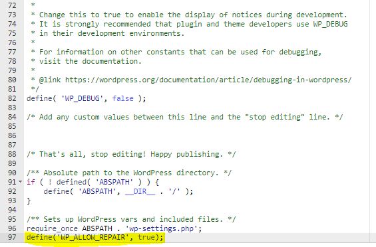Click line number 82 in the gutter
376x247 pixels.
(x=12, y=98)
